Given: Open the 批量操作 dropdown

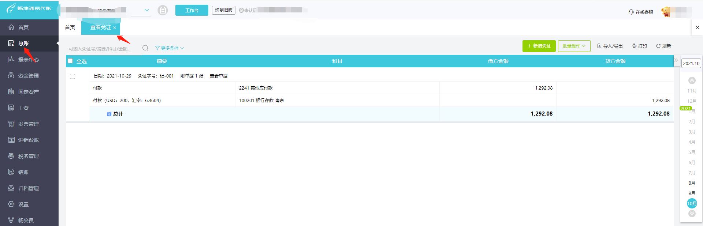Looking at the screenshot, I should (574, 46).
